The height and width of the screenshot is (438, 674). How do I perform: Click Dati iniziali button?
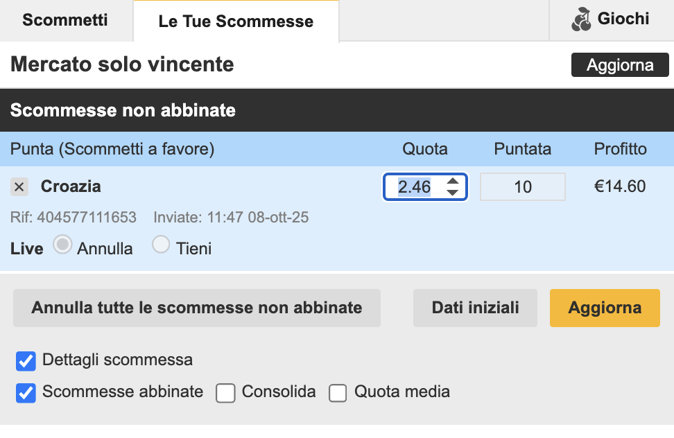coord(475,308)
